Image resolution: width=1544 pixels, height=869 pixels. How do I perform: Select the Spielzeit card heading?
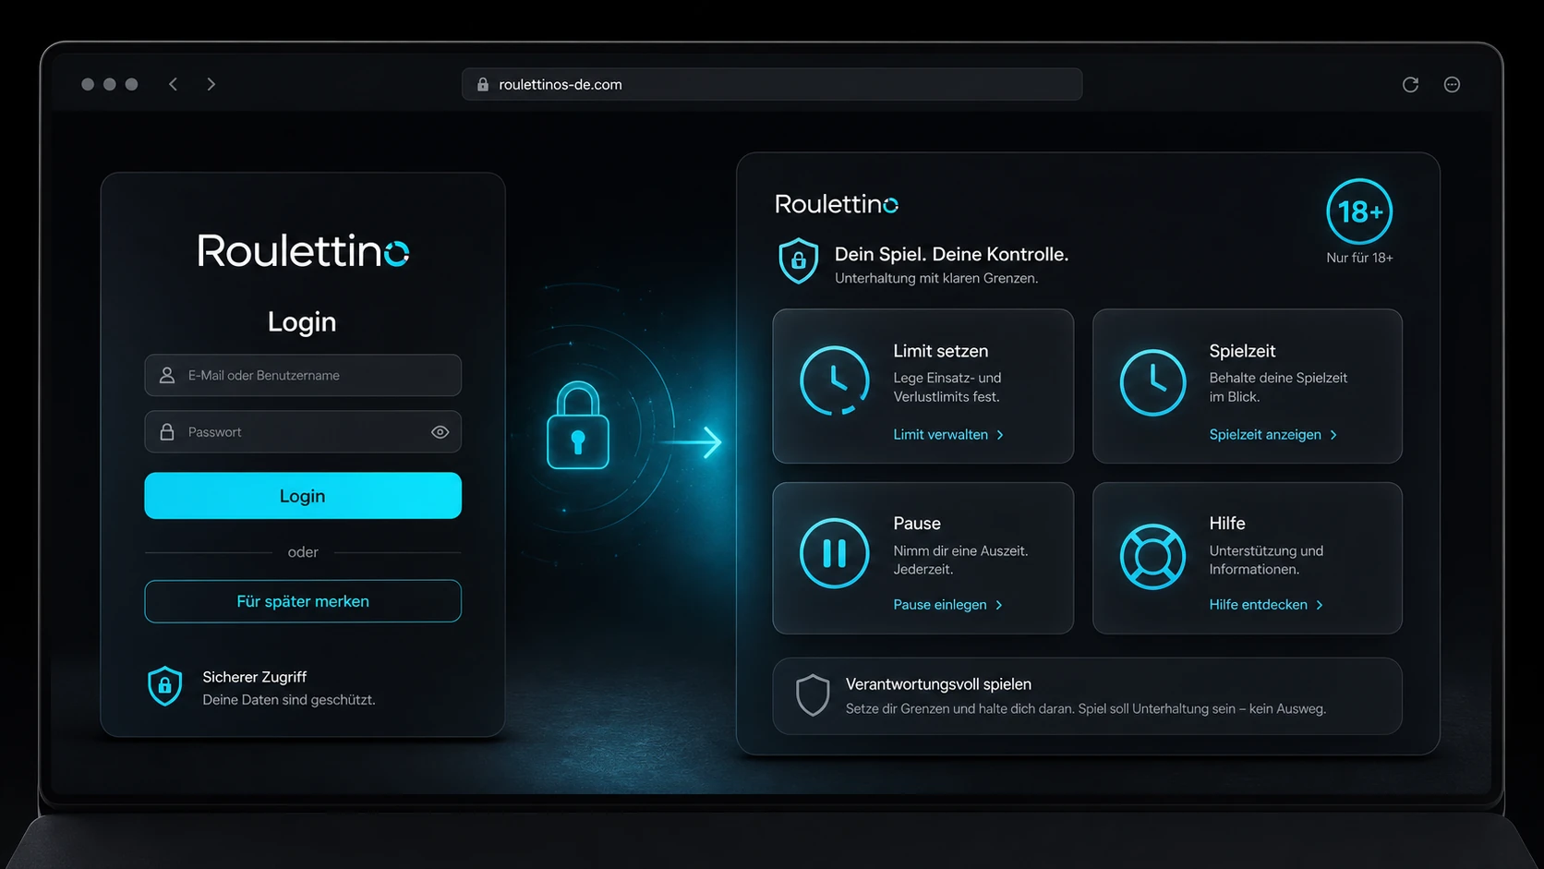click(x=1242, y=351)
